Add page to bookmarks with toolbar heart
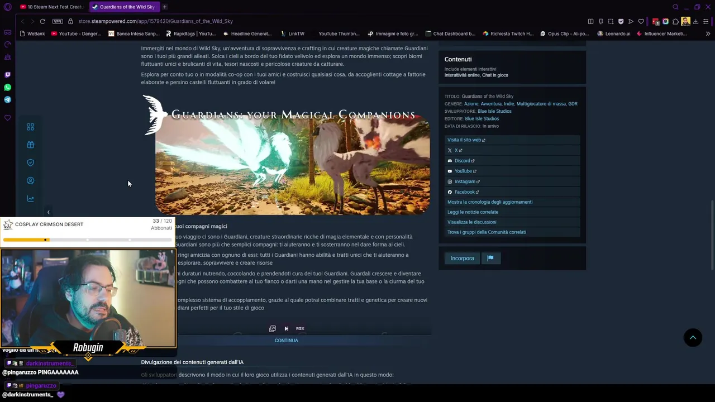Screen dimensions: 715x402 [x=641, y=21]
